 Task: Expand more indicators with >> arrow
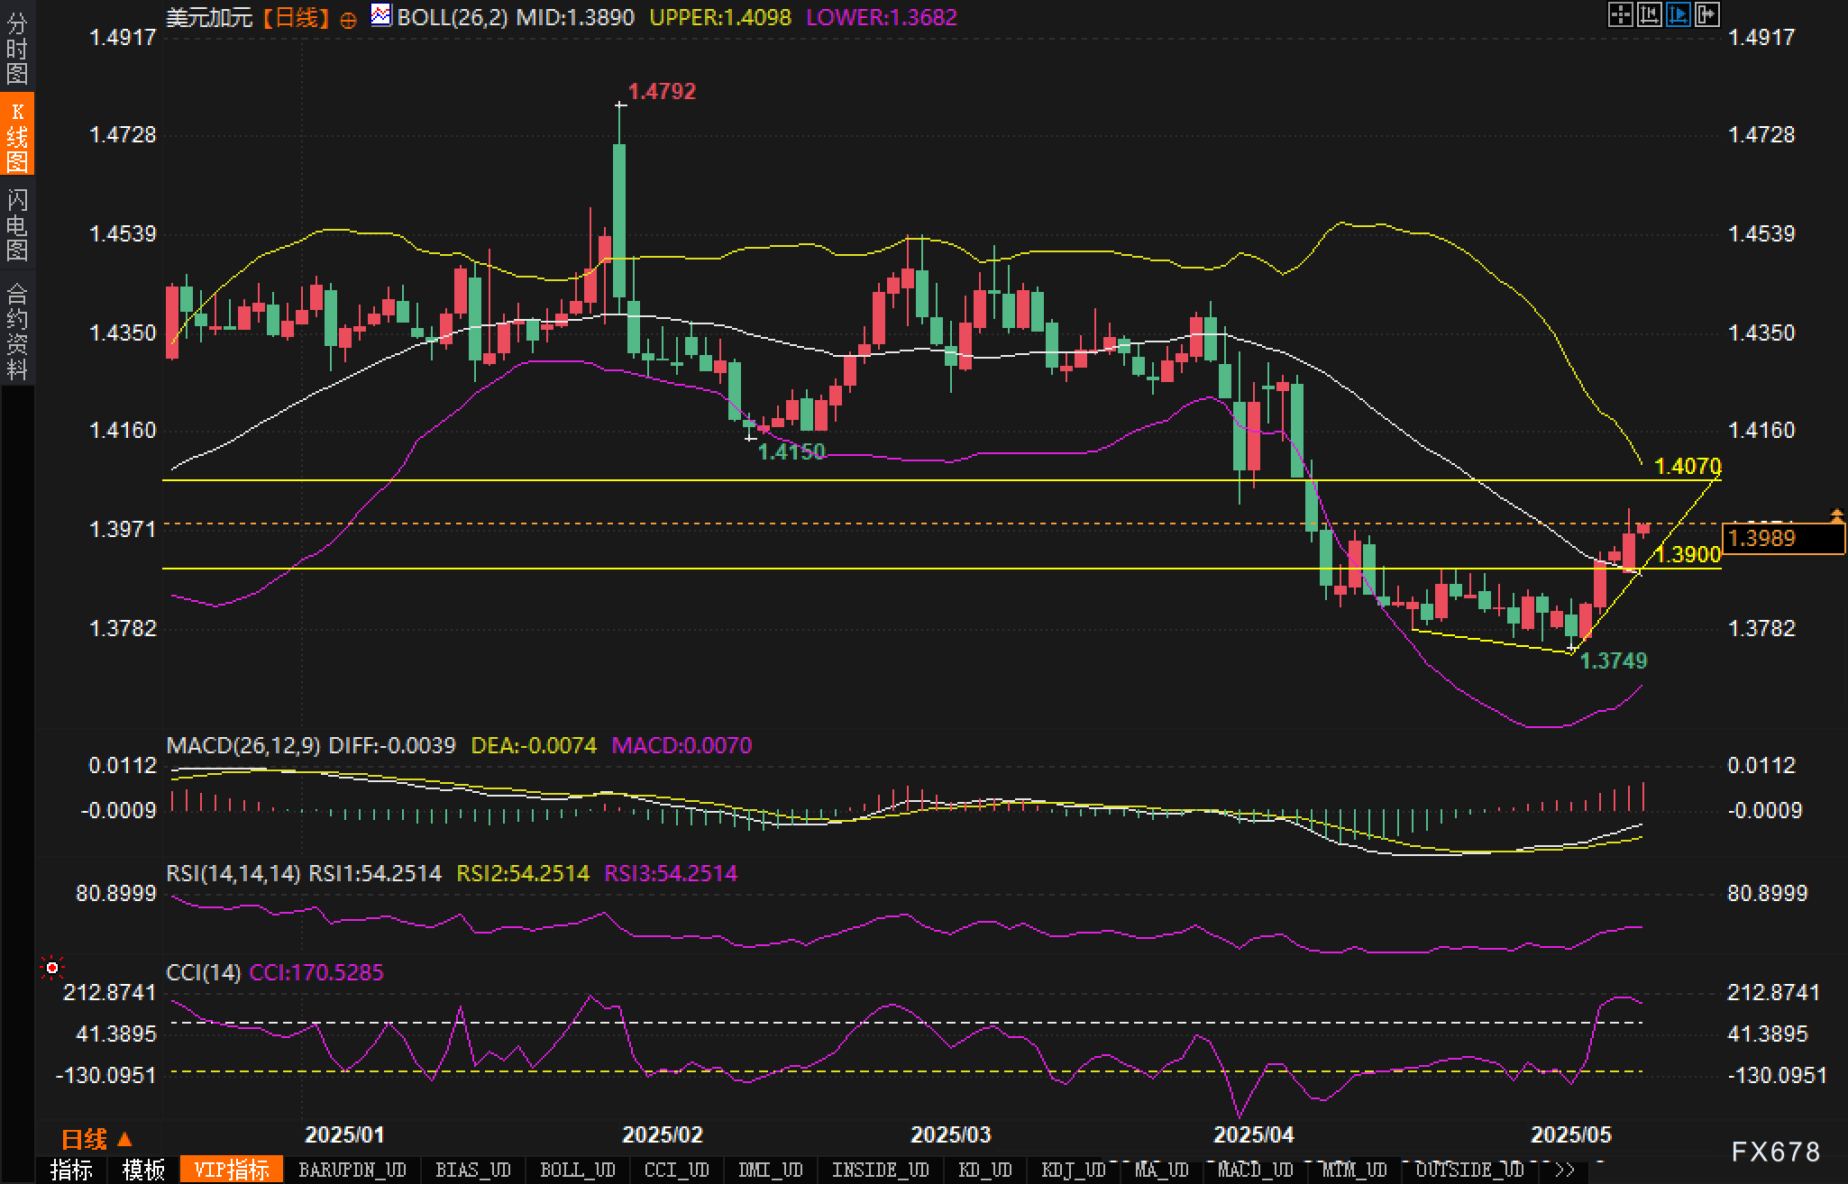(1565, 1170)
